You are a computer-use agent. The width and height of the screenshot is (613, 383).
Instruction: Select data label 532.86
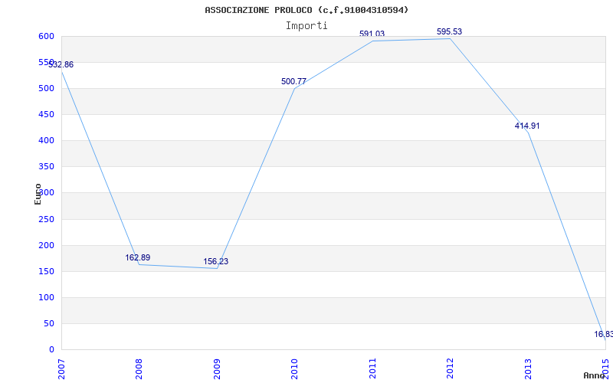click(61, 65)
